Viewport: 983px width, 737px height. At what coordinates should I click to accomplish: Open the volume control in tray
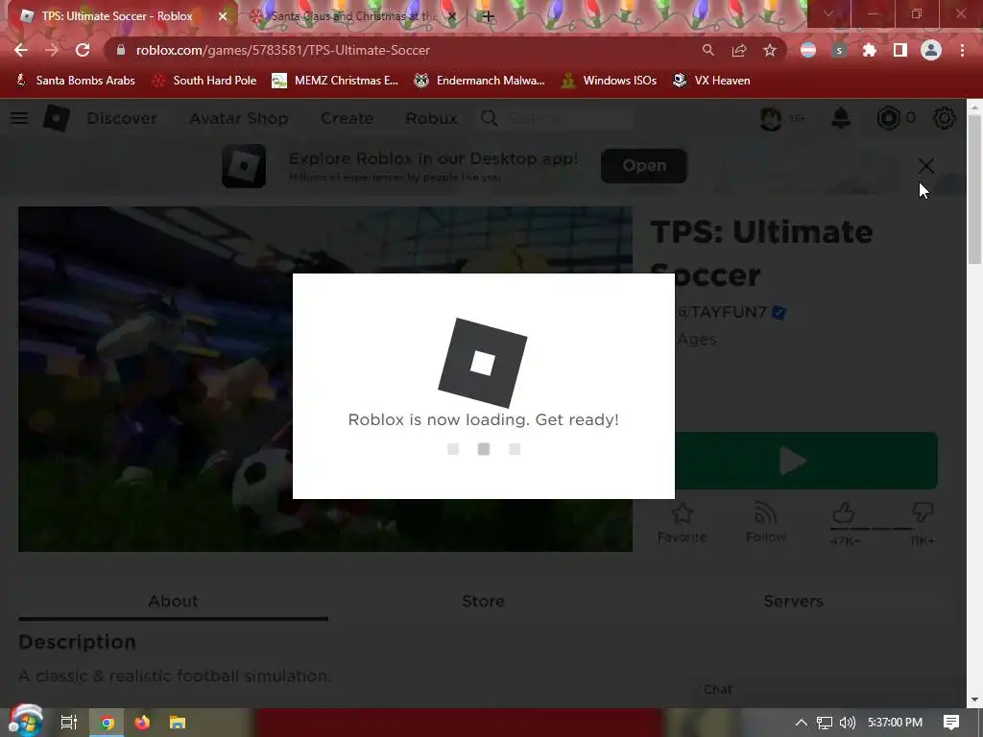tap(848, 723)
